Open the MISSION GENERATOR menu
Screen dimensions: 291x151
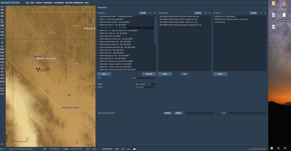pyautogui.click(x=74, y=3)
